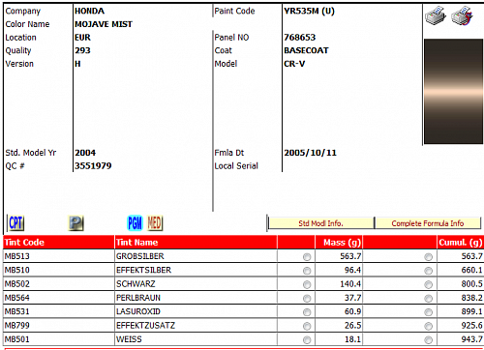The width and height of the screenshot is (484, 350).
Task: Click tint name LASUROXID
Action: (138, 311)
